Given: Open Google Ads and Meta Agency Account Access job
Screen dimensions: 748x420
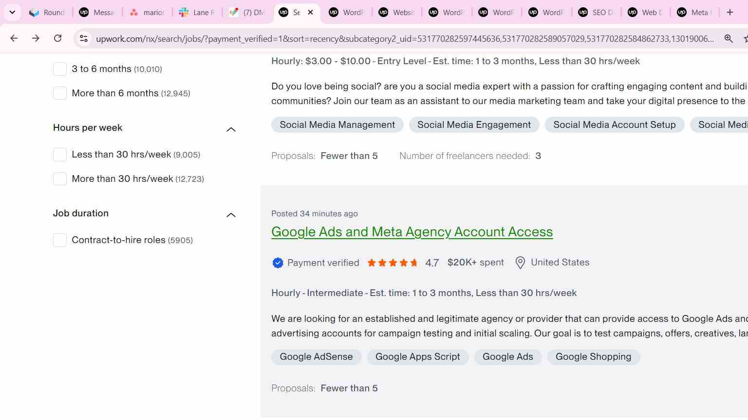Looking at the screenshot, I should click(412, 232).
